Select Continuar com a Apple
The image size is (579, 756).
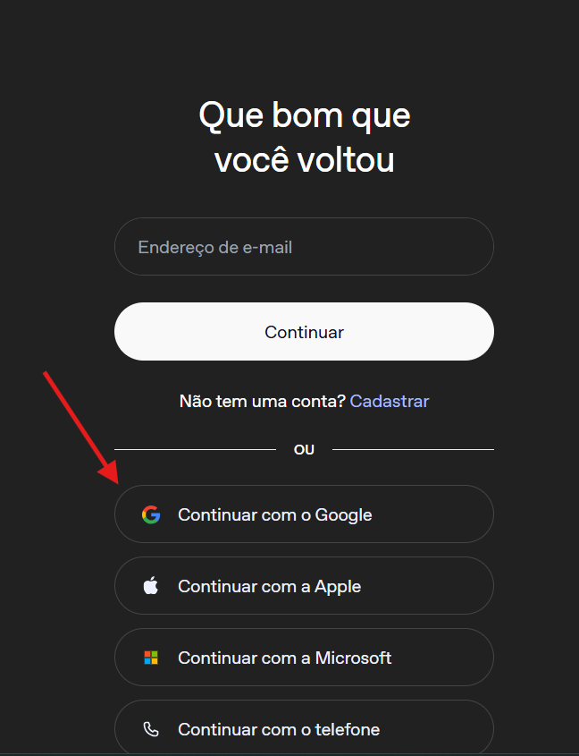(304, 586)
